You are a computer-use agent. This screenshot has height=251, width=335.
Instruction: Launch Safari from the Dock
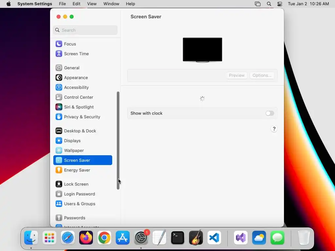[x=68, y=238]
